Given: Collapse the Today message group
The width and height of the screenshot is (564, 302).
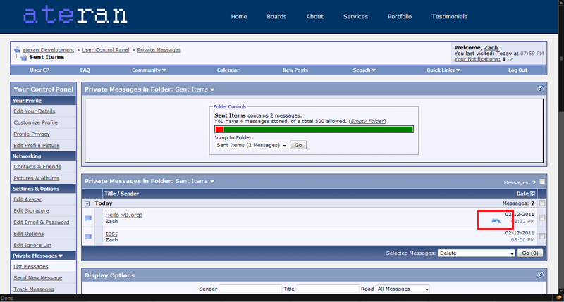Looking at the screenshot, I should (87, 203).
